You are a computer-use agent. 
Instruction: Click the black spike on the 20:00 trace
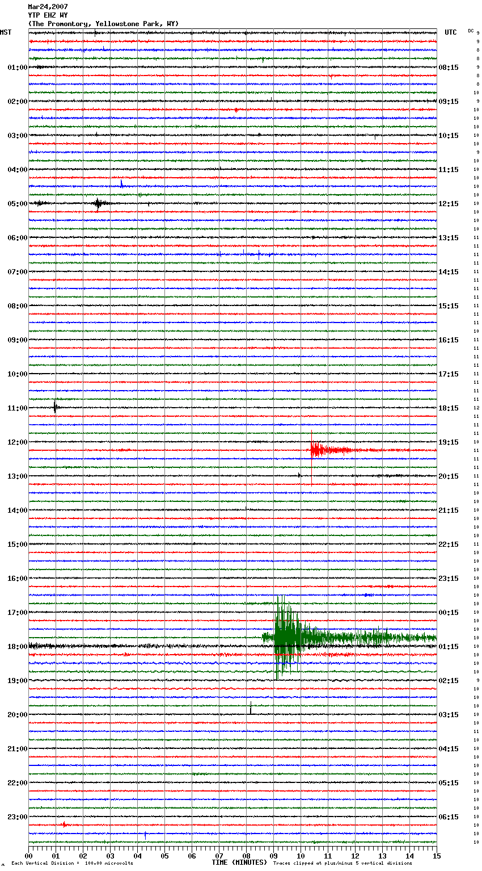pyautogui.click(x=251, y=708)
